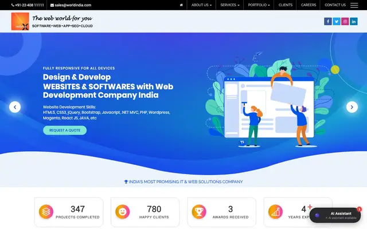This screenshot has width=367, height=229.
Task: Click the Happy Clients smiley icon
Action: (x=122, y=212)
